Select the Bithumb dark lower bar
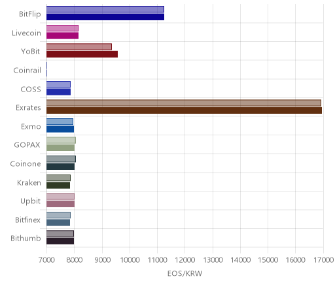Screen dimensions: 335x285 point(60,241)
